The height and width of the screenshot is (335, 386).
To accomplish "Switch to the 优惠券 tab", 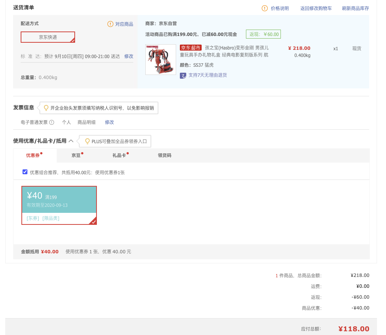I will click(35, 155).
